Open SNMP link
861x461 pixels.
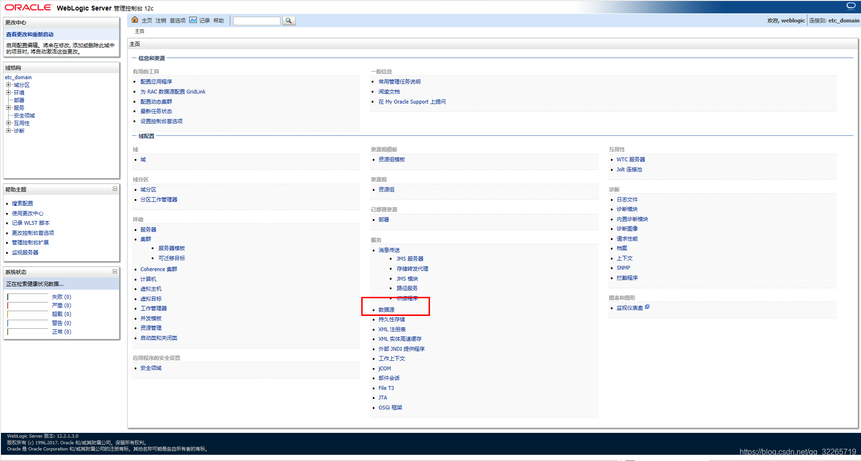coord(623,268)
